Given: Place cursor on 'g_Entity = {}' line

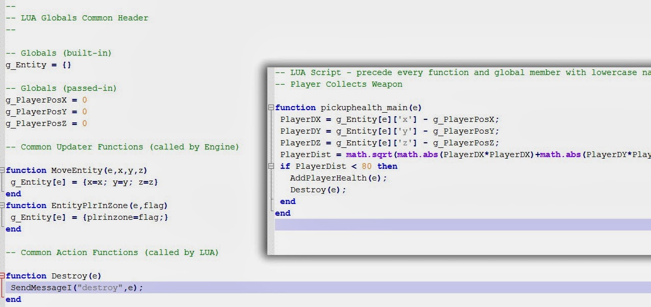Looking at the screenshot, I should [39, 65].
